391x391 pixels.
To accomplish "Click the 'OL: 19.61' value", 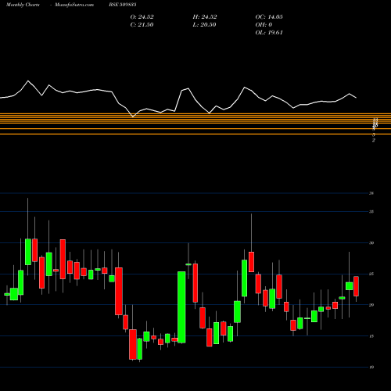I will [269, 33].
